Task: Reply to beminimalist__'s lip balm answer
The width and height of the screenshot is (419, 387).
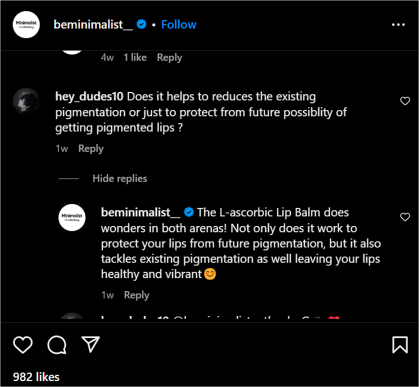Action: [x=136, y=295]
